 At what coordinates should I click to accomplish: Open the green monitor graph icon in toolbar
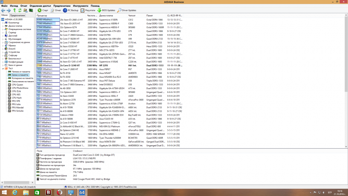(31, 10)
